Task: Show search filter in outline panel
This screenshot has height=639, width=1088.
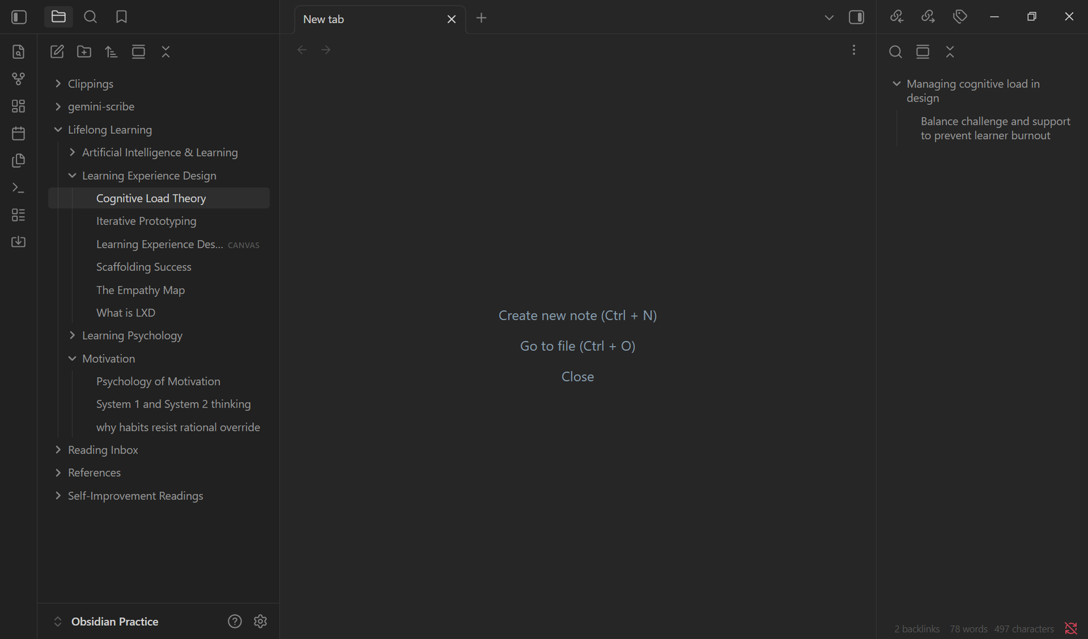Action: [x=895, y=51]
